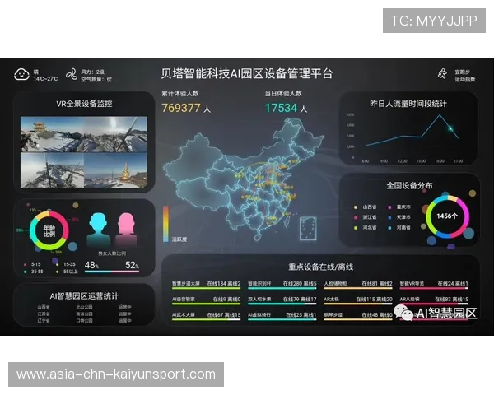Open the top-left VR panorama camera feed
The image size is (494, 395).
[x=51, y=133]
